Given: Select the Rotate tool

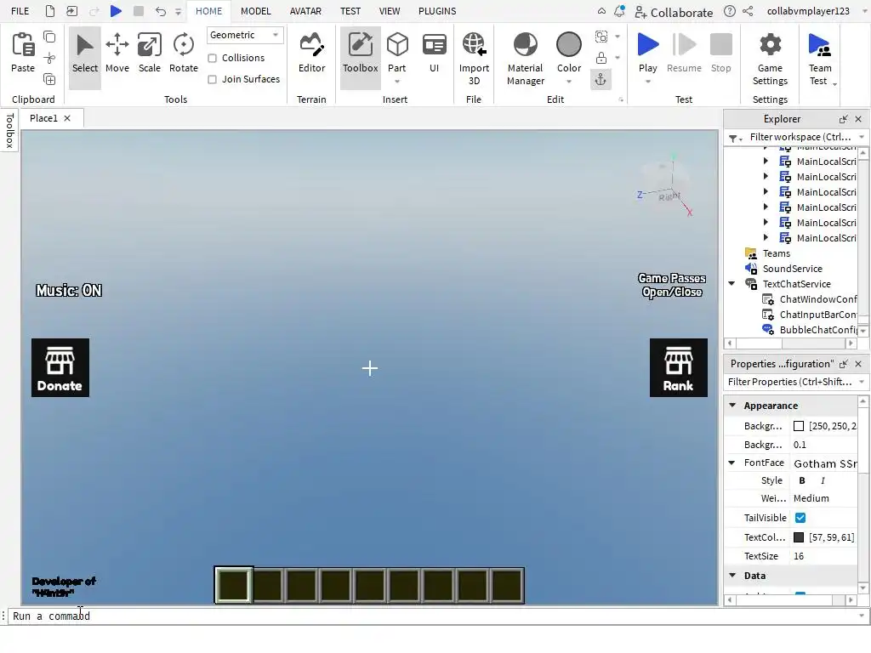Looking at the screenshot, I should pos(184,54).
